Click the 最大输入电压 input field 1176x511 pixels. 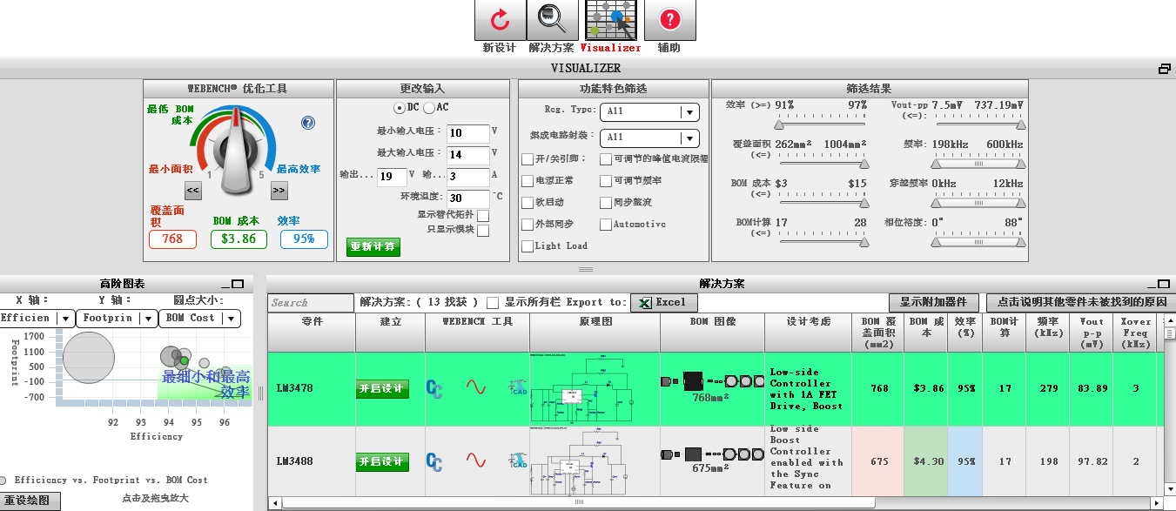point(467,155)
